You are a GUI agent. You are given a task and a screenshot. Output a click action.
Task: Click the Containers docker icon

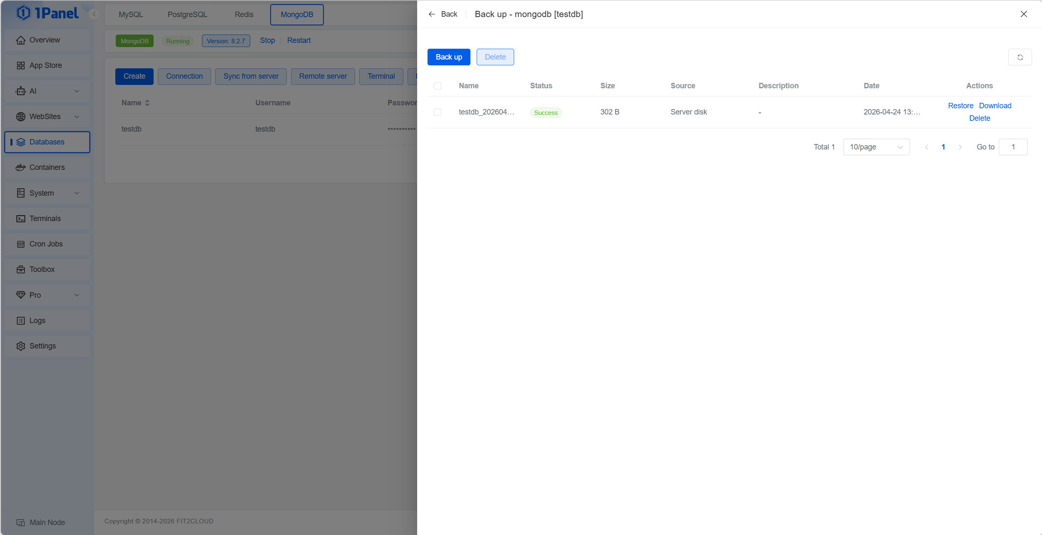21,167
